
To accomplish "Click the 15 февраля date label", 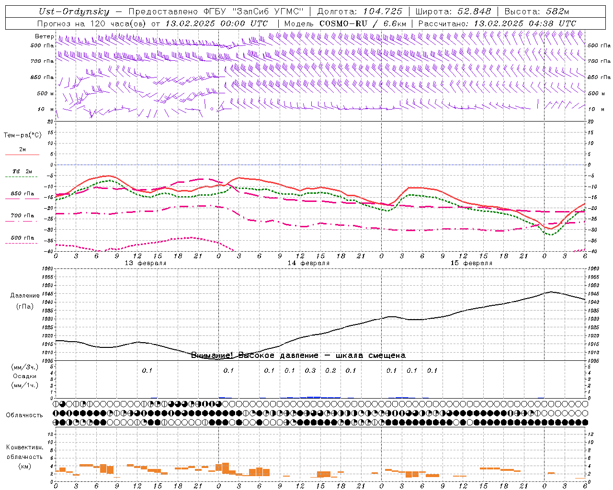I will [x=471, y=263].
